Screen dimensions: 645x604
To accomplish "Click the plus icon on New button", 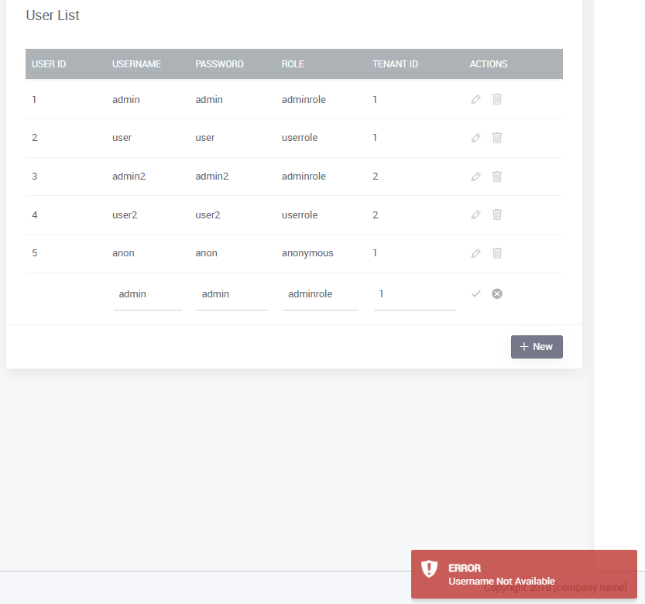I will point(523,347).
